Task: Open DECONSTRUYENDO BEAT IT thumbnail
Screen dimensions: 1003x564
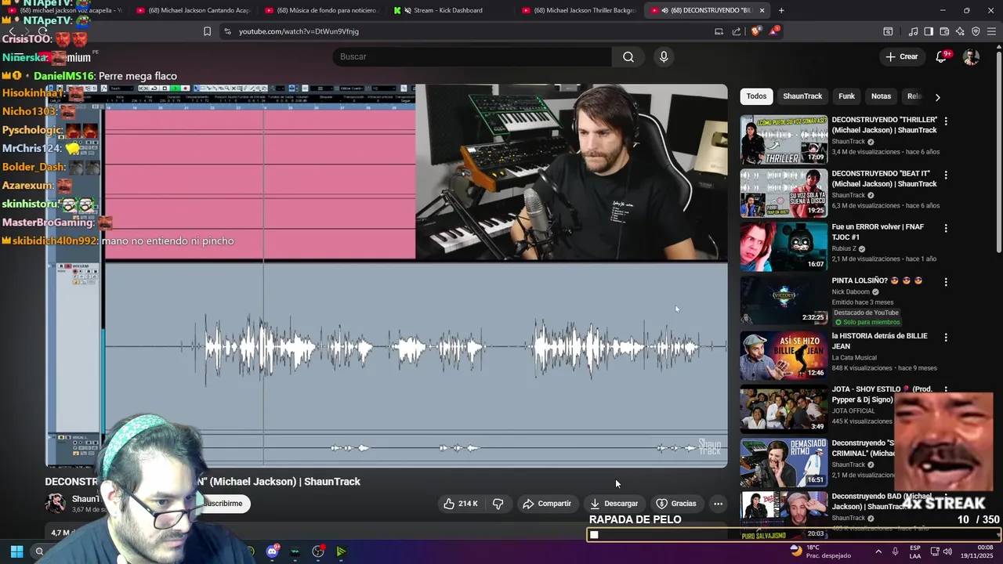Action: tap(784, 193)
